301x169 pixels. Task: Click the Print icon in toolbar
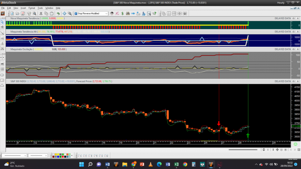click(29, 13)
